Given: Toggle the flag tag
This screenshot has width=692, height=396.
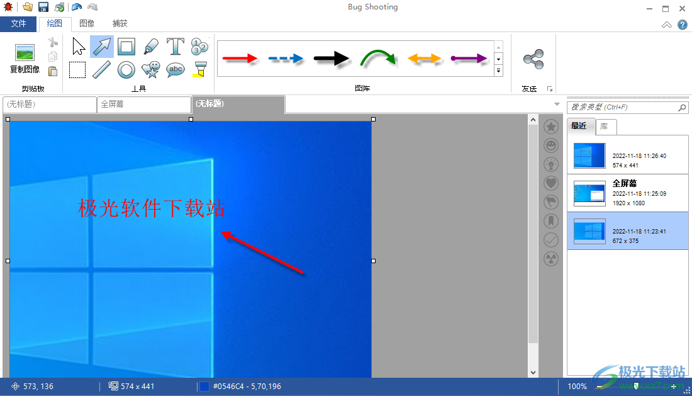Looking at the screenshot, I should (551, 202).
